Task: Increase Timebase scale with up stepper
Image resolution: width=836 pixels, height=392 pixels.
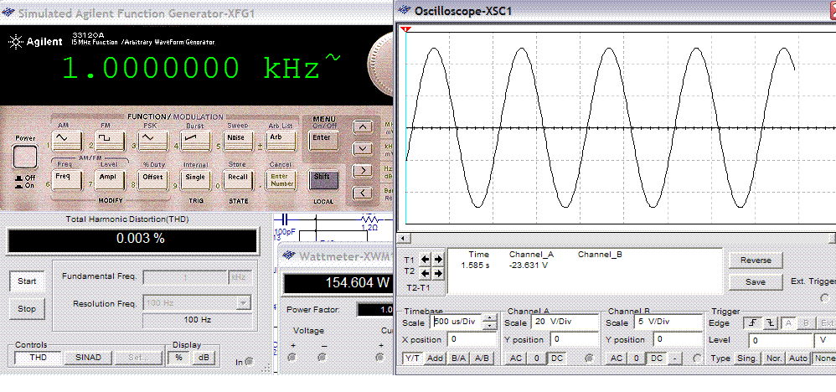Action: click(x=489, y=319)
